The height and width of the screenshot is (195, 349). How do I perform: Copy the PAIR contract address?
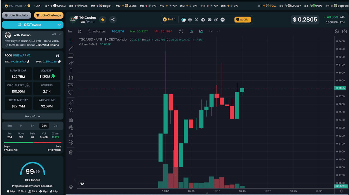60,62
